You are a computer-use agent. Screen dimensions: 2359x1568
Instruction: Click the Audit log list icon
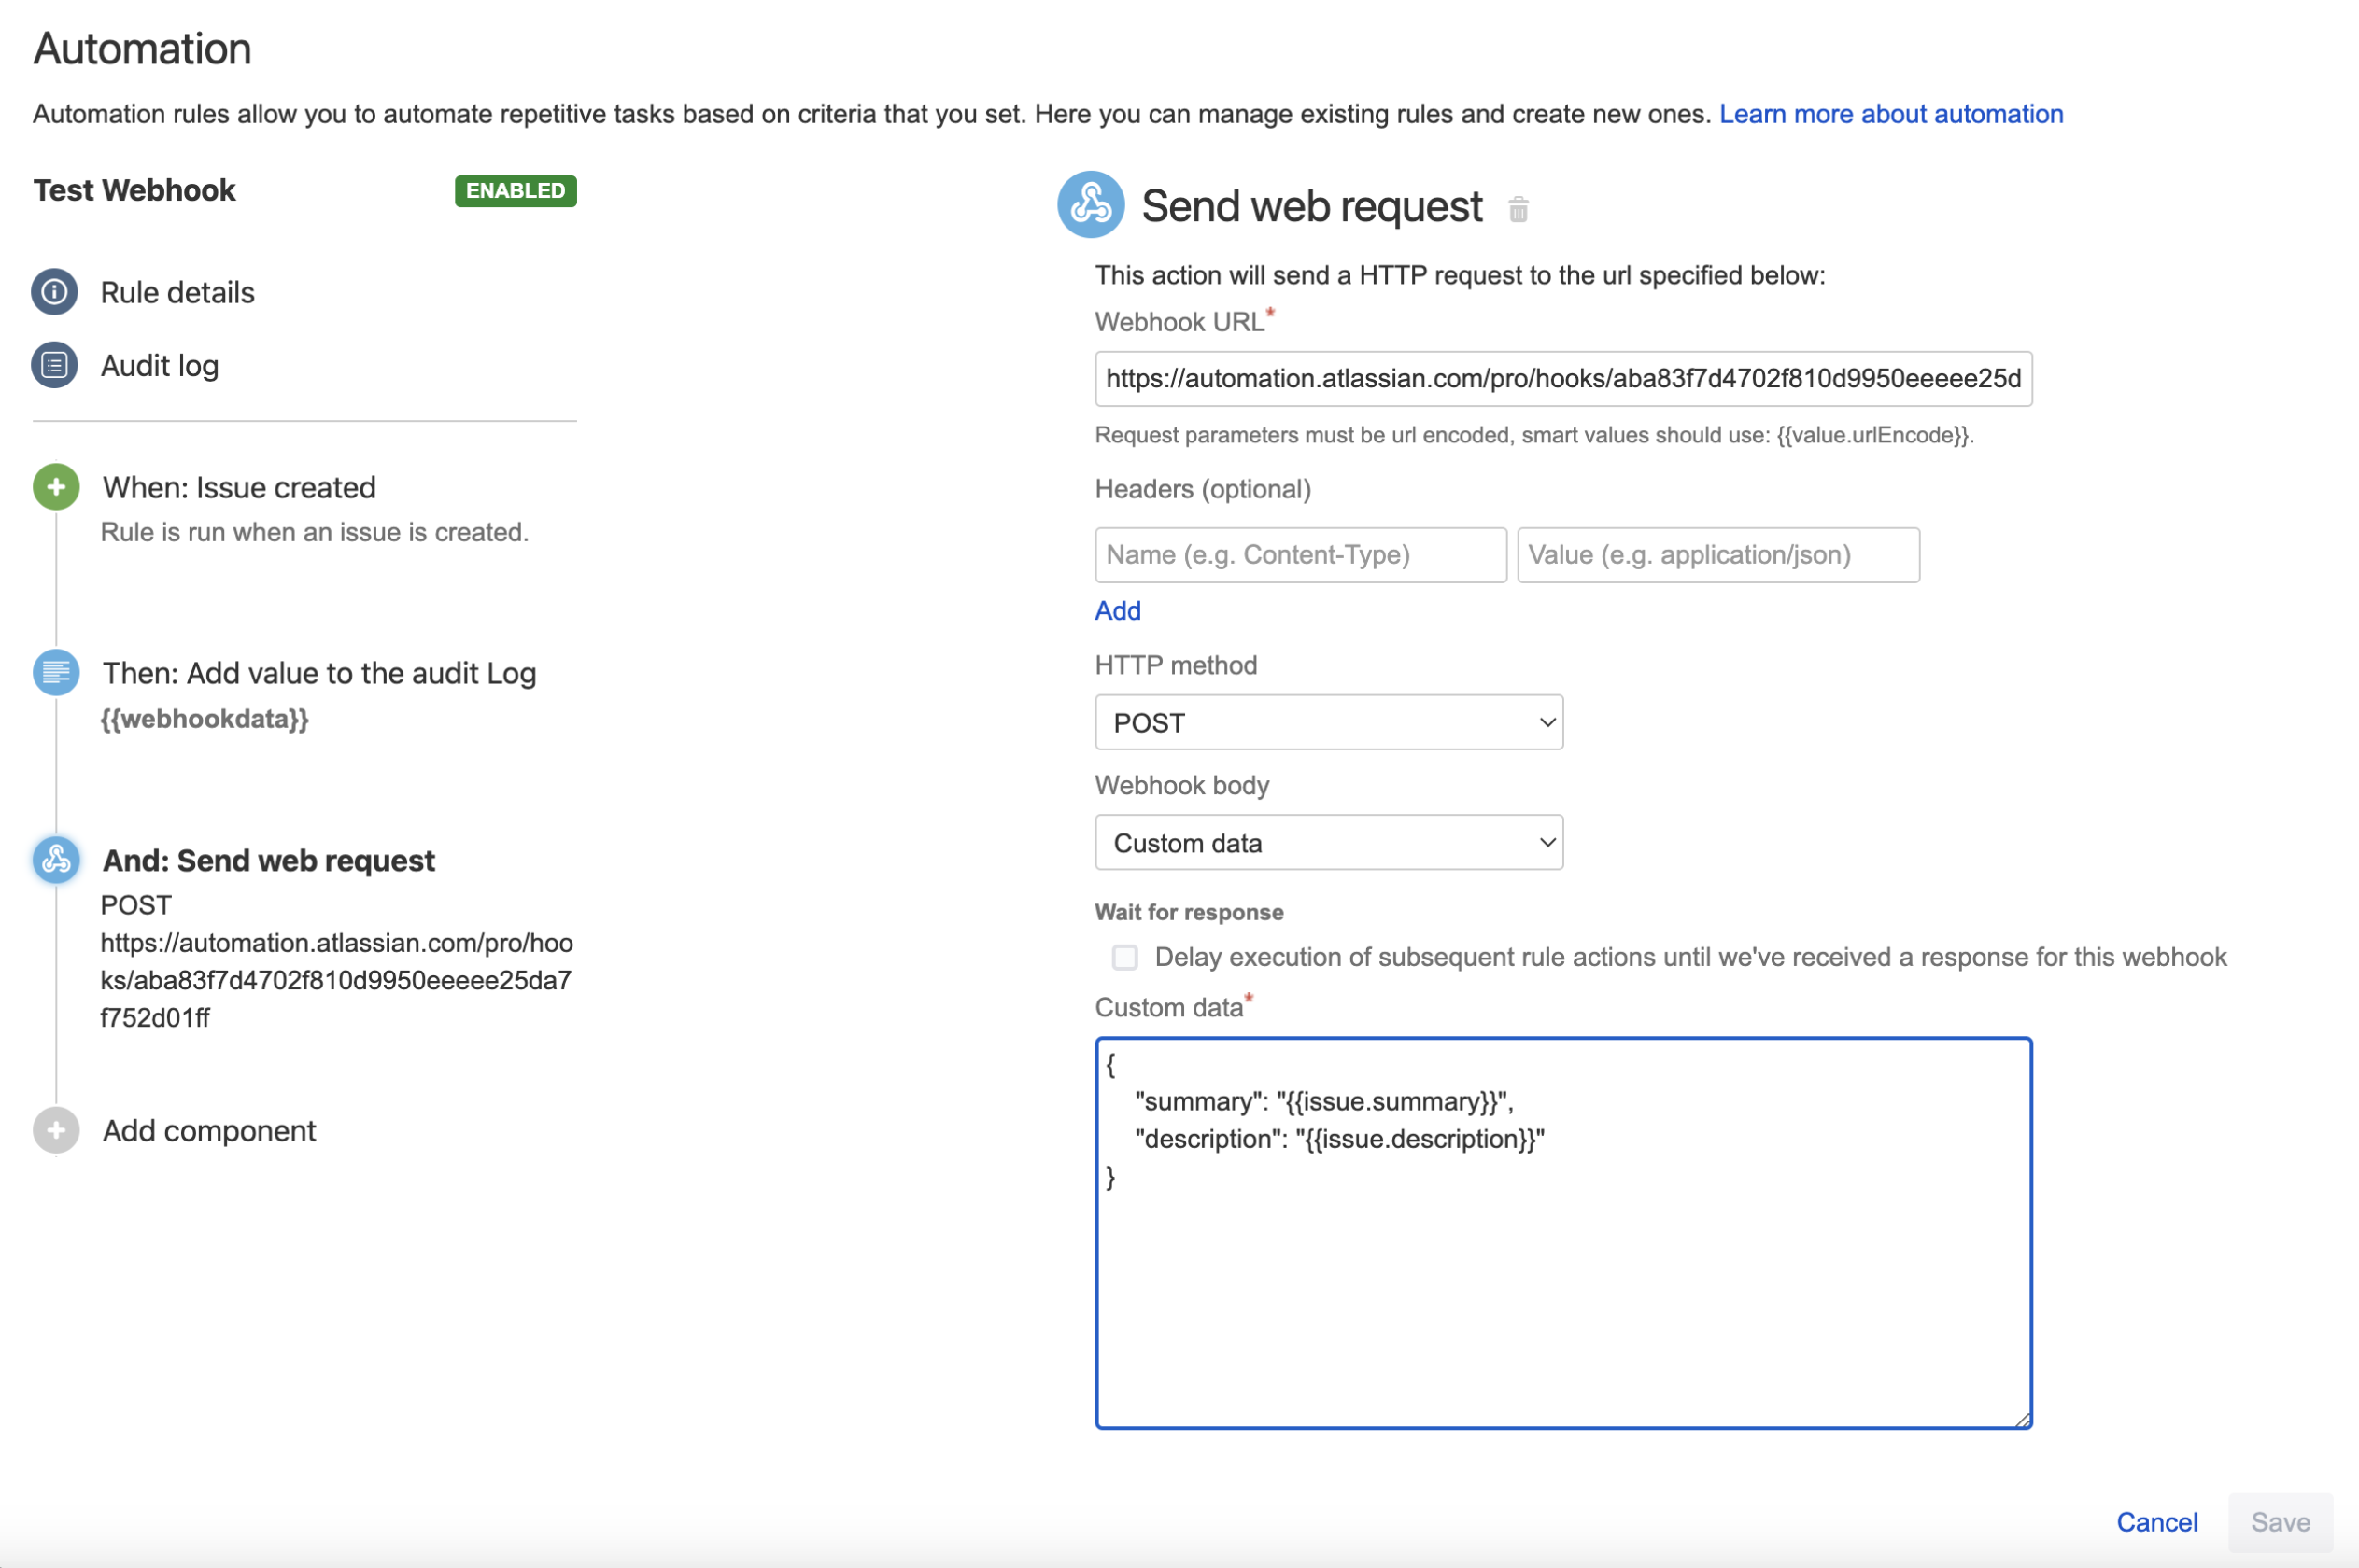tap(55, 365)
